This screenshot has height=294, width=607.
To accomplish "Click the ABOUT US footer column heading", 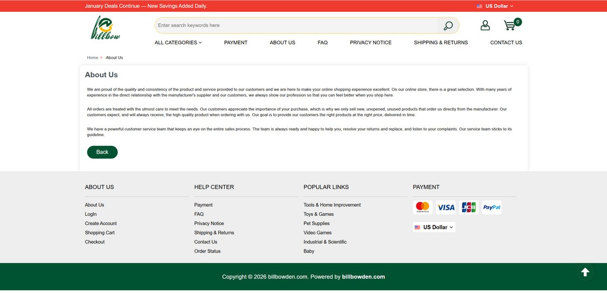I will click(99, 187).
